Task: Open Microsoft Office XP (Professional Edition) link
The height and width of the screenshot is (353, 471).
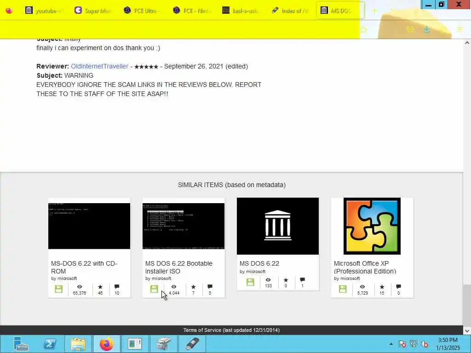Action: tap(365, 267)
